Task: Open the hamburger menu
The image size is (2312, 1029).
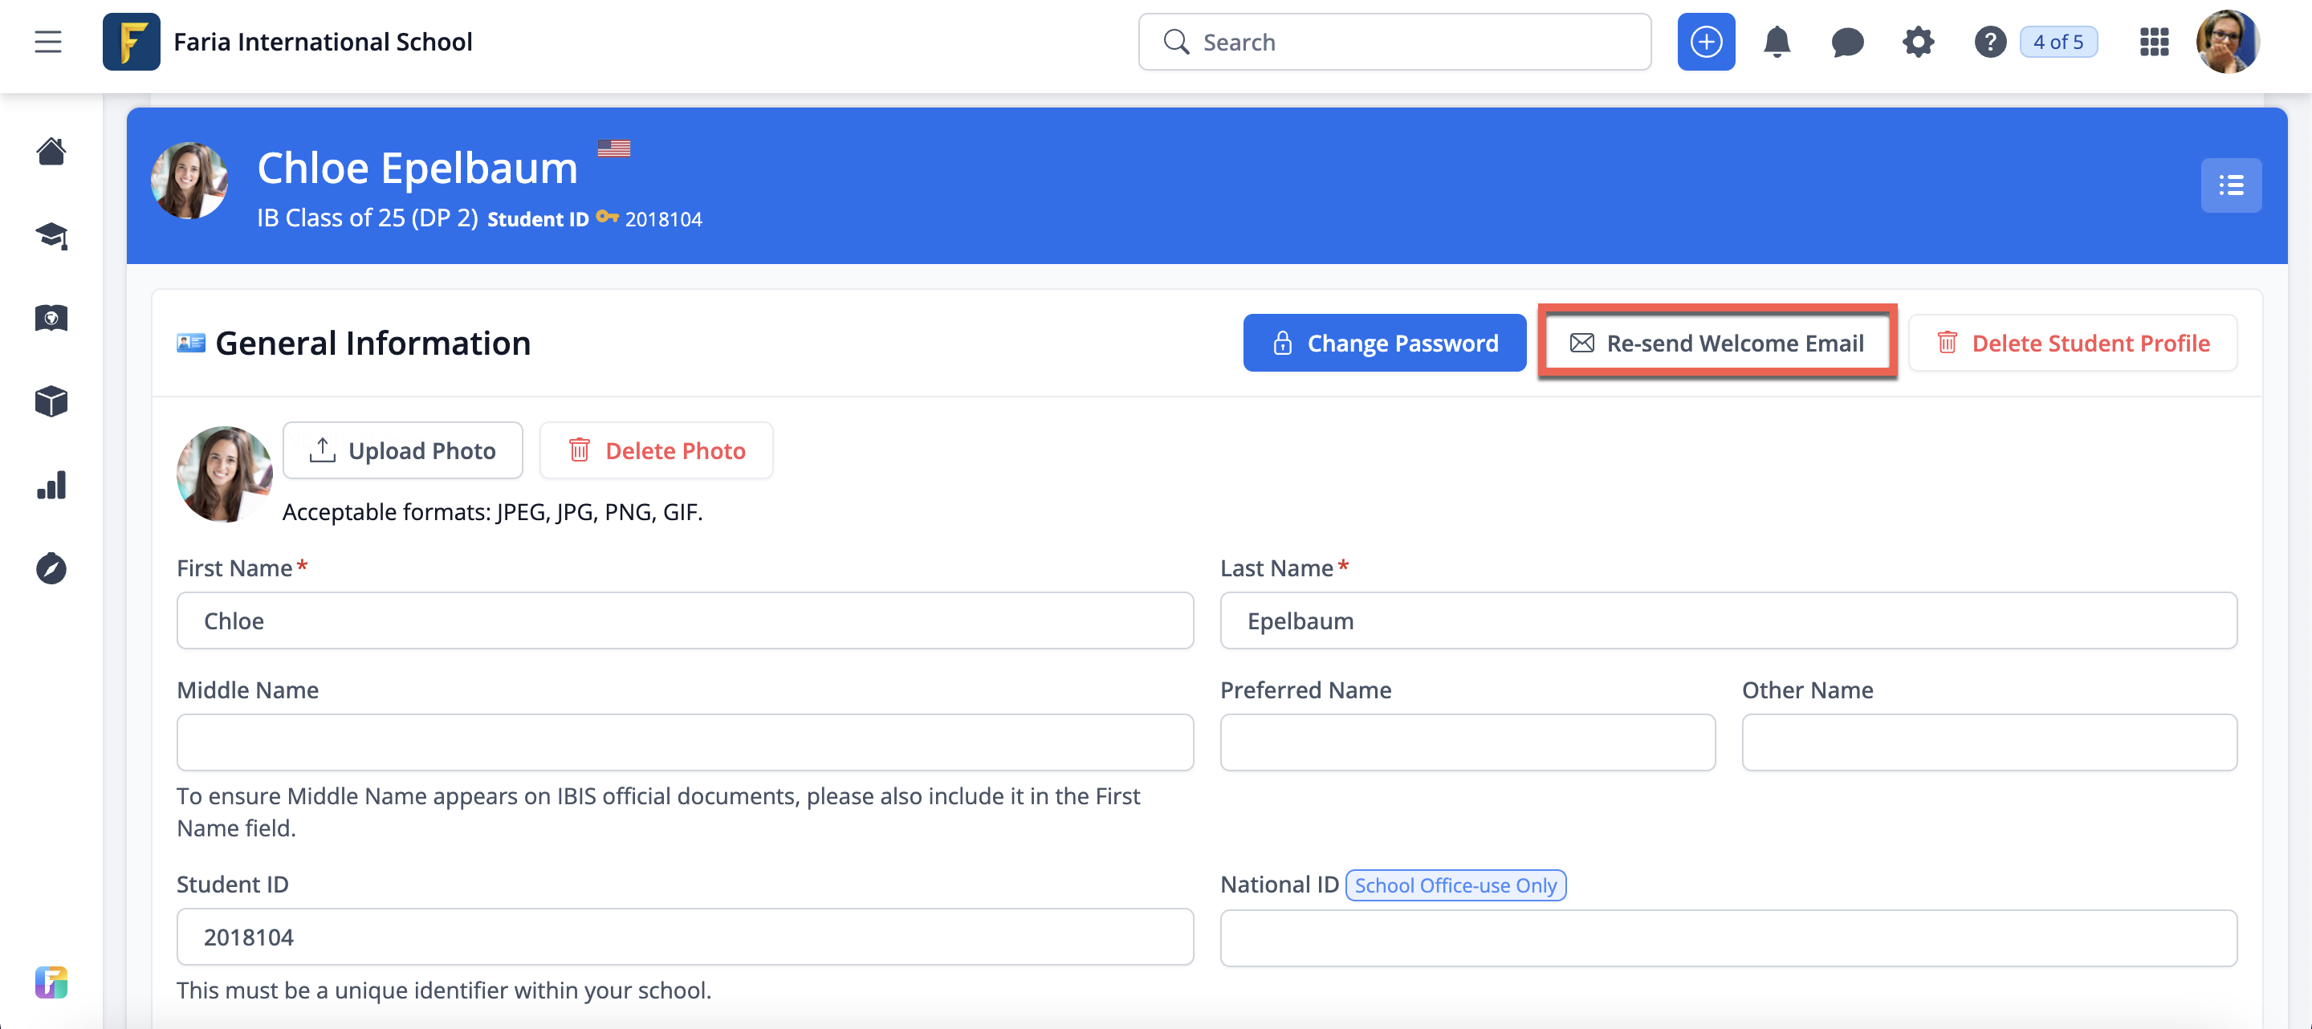Action: (48, 43)
